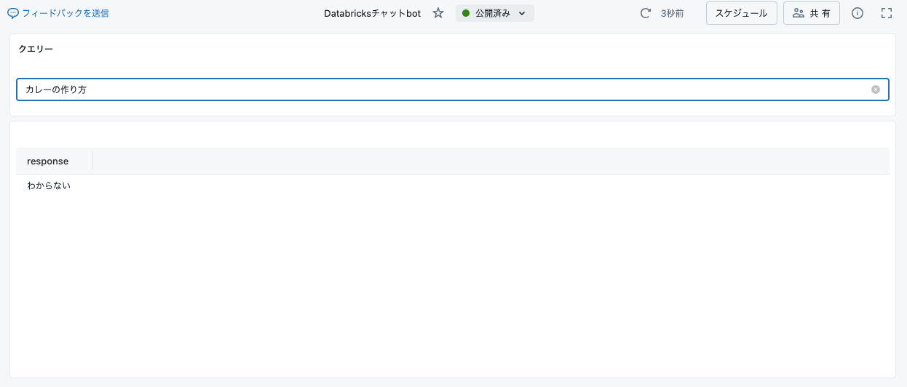Click the クエリー label
907x387 pixels.
pyautogui.click(x=36, y=49)
